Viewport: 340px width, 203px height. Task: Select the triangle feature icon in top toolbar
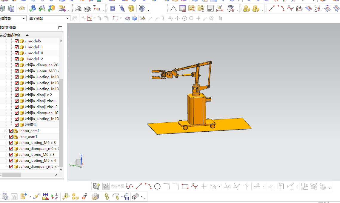tap(173, 9)
